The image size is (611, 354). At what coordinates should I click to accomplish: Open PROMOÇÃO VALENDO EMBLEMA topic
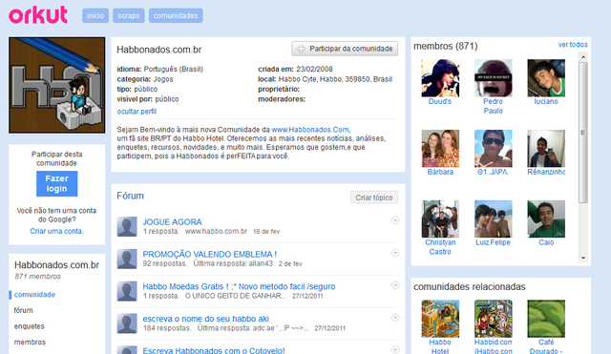tap(210, 255)
